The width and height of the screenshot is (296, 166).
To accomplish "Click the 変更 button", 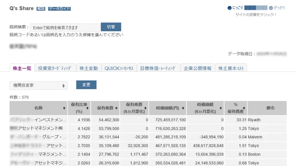I will click(x=86, y=85).
